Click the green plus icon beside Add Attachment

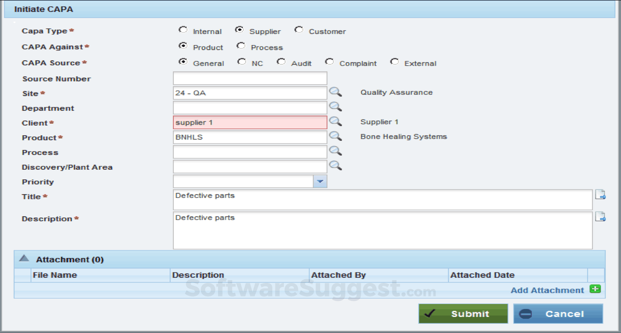click(595, 289)
